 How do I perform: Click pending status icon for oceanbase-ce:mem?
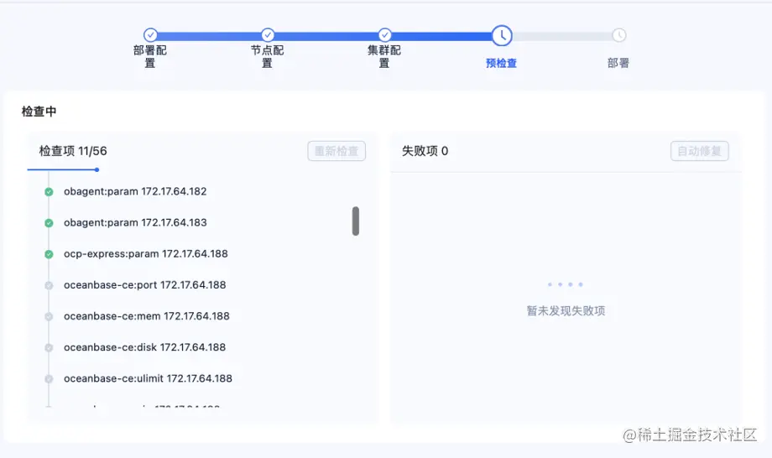(x=49, y=317)
